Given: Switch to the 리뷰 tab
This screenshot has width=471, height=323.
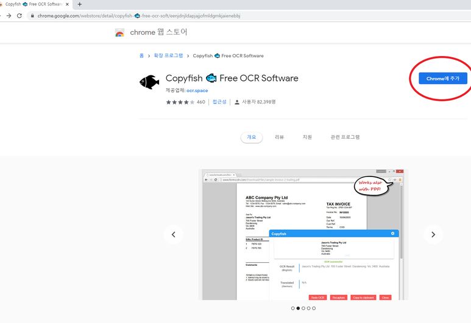Looking at the screenshot, I should [x=279, y=137].
